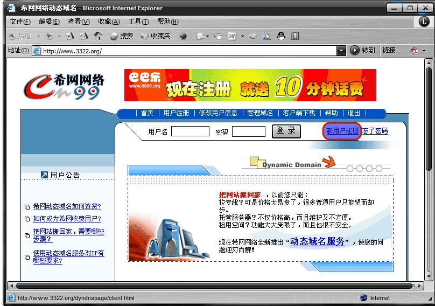Open the 忘了密码 forgot password link

click(x=375, y=131)
